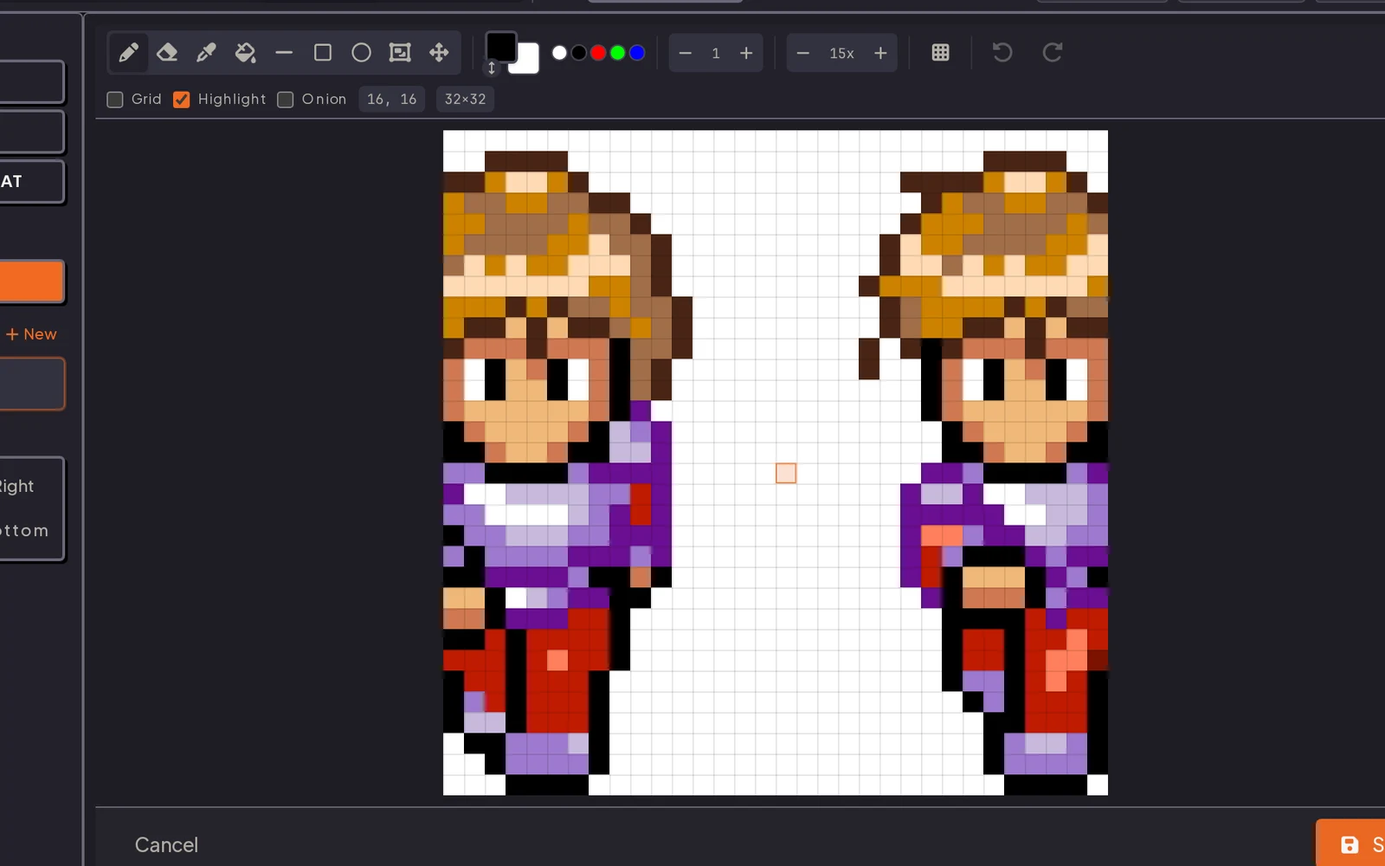Undo the last action

1002,53
